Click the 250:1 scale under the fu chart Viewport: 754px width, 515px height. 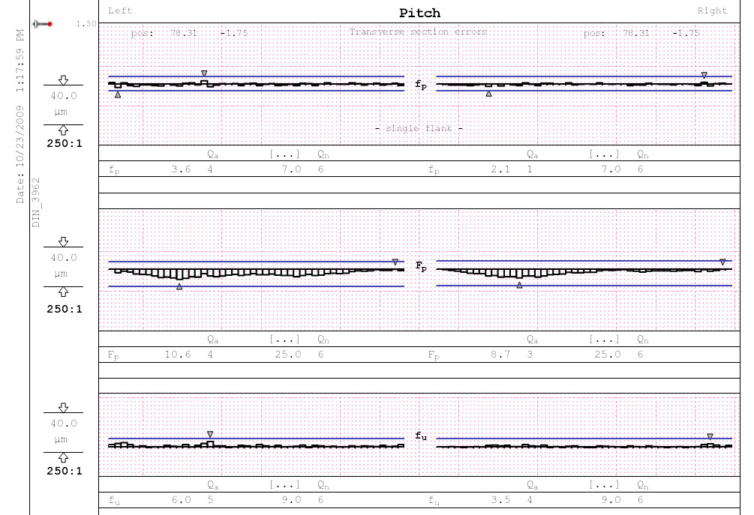point(65,471)
